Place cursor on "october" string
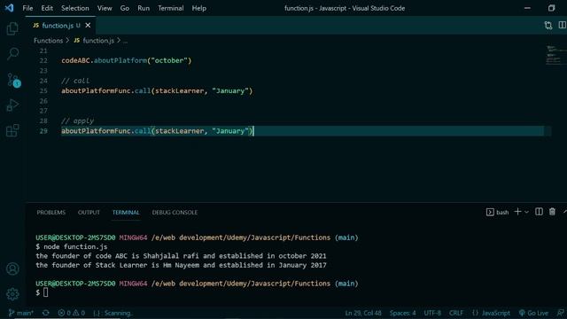Image resolution: width=567 pixels, height=319 pixels. [x=169, y=60]
